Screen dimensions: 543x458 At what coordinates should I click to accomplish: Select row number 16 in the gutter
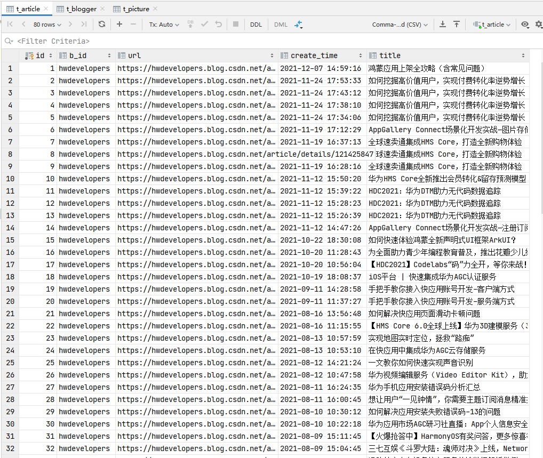[x=10, y=252]
